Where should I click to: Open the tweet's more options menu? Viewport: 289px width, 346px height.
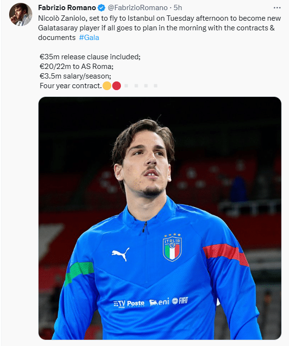click(276, 8)
